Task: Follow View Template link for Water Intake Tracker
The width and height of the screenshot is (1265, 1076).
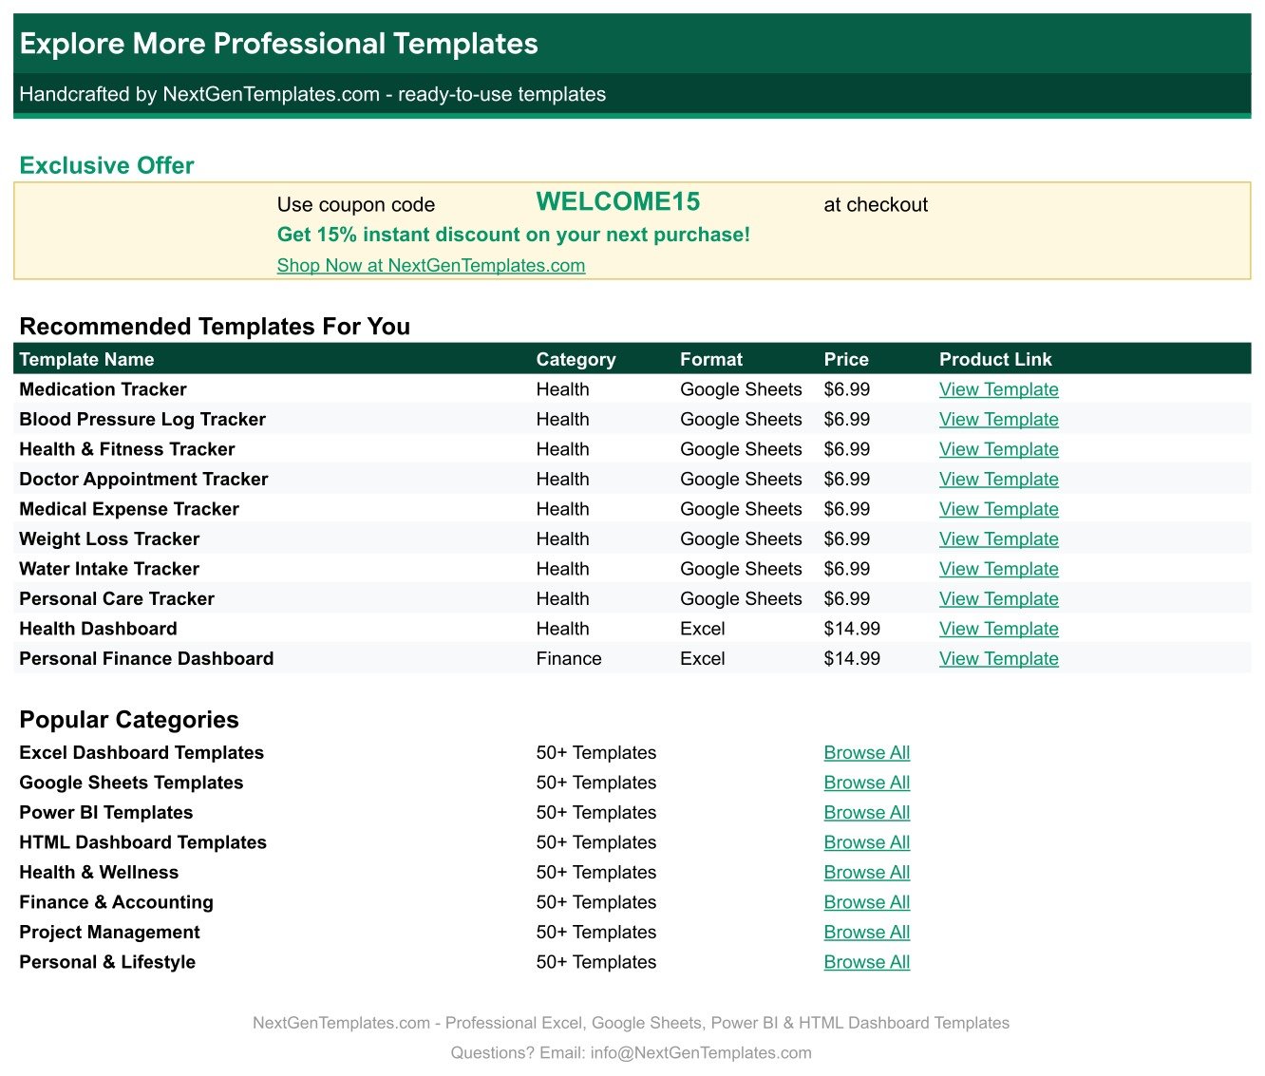Action: [998, 569]
